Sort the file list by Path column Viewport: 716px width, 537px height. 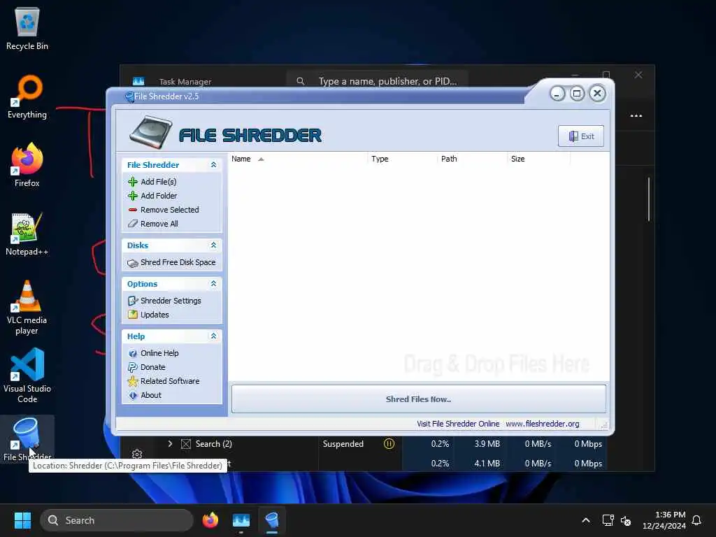coord(472,159)
